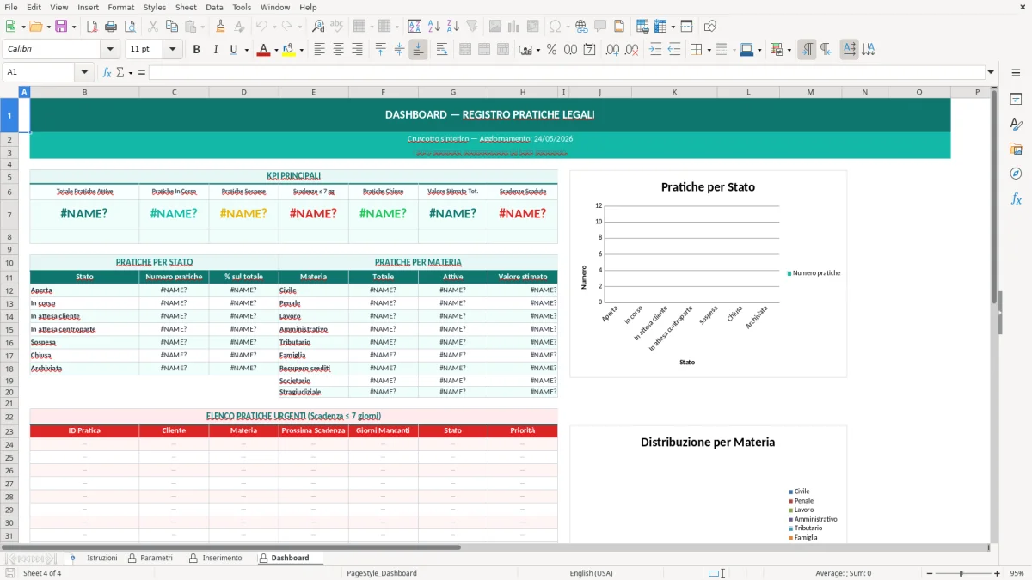Click Increase Indent icon

tap(655, 50)
